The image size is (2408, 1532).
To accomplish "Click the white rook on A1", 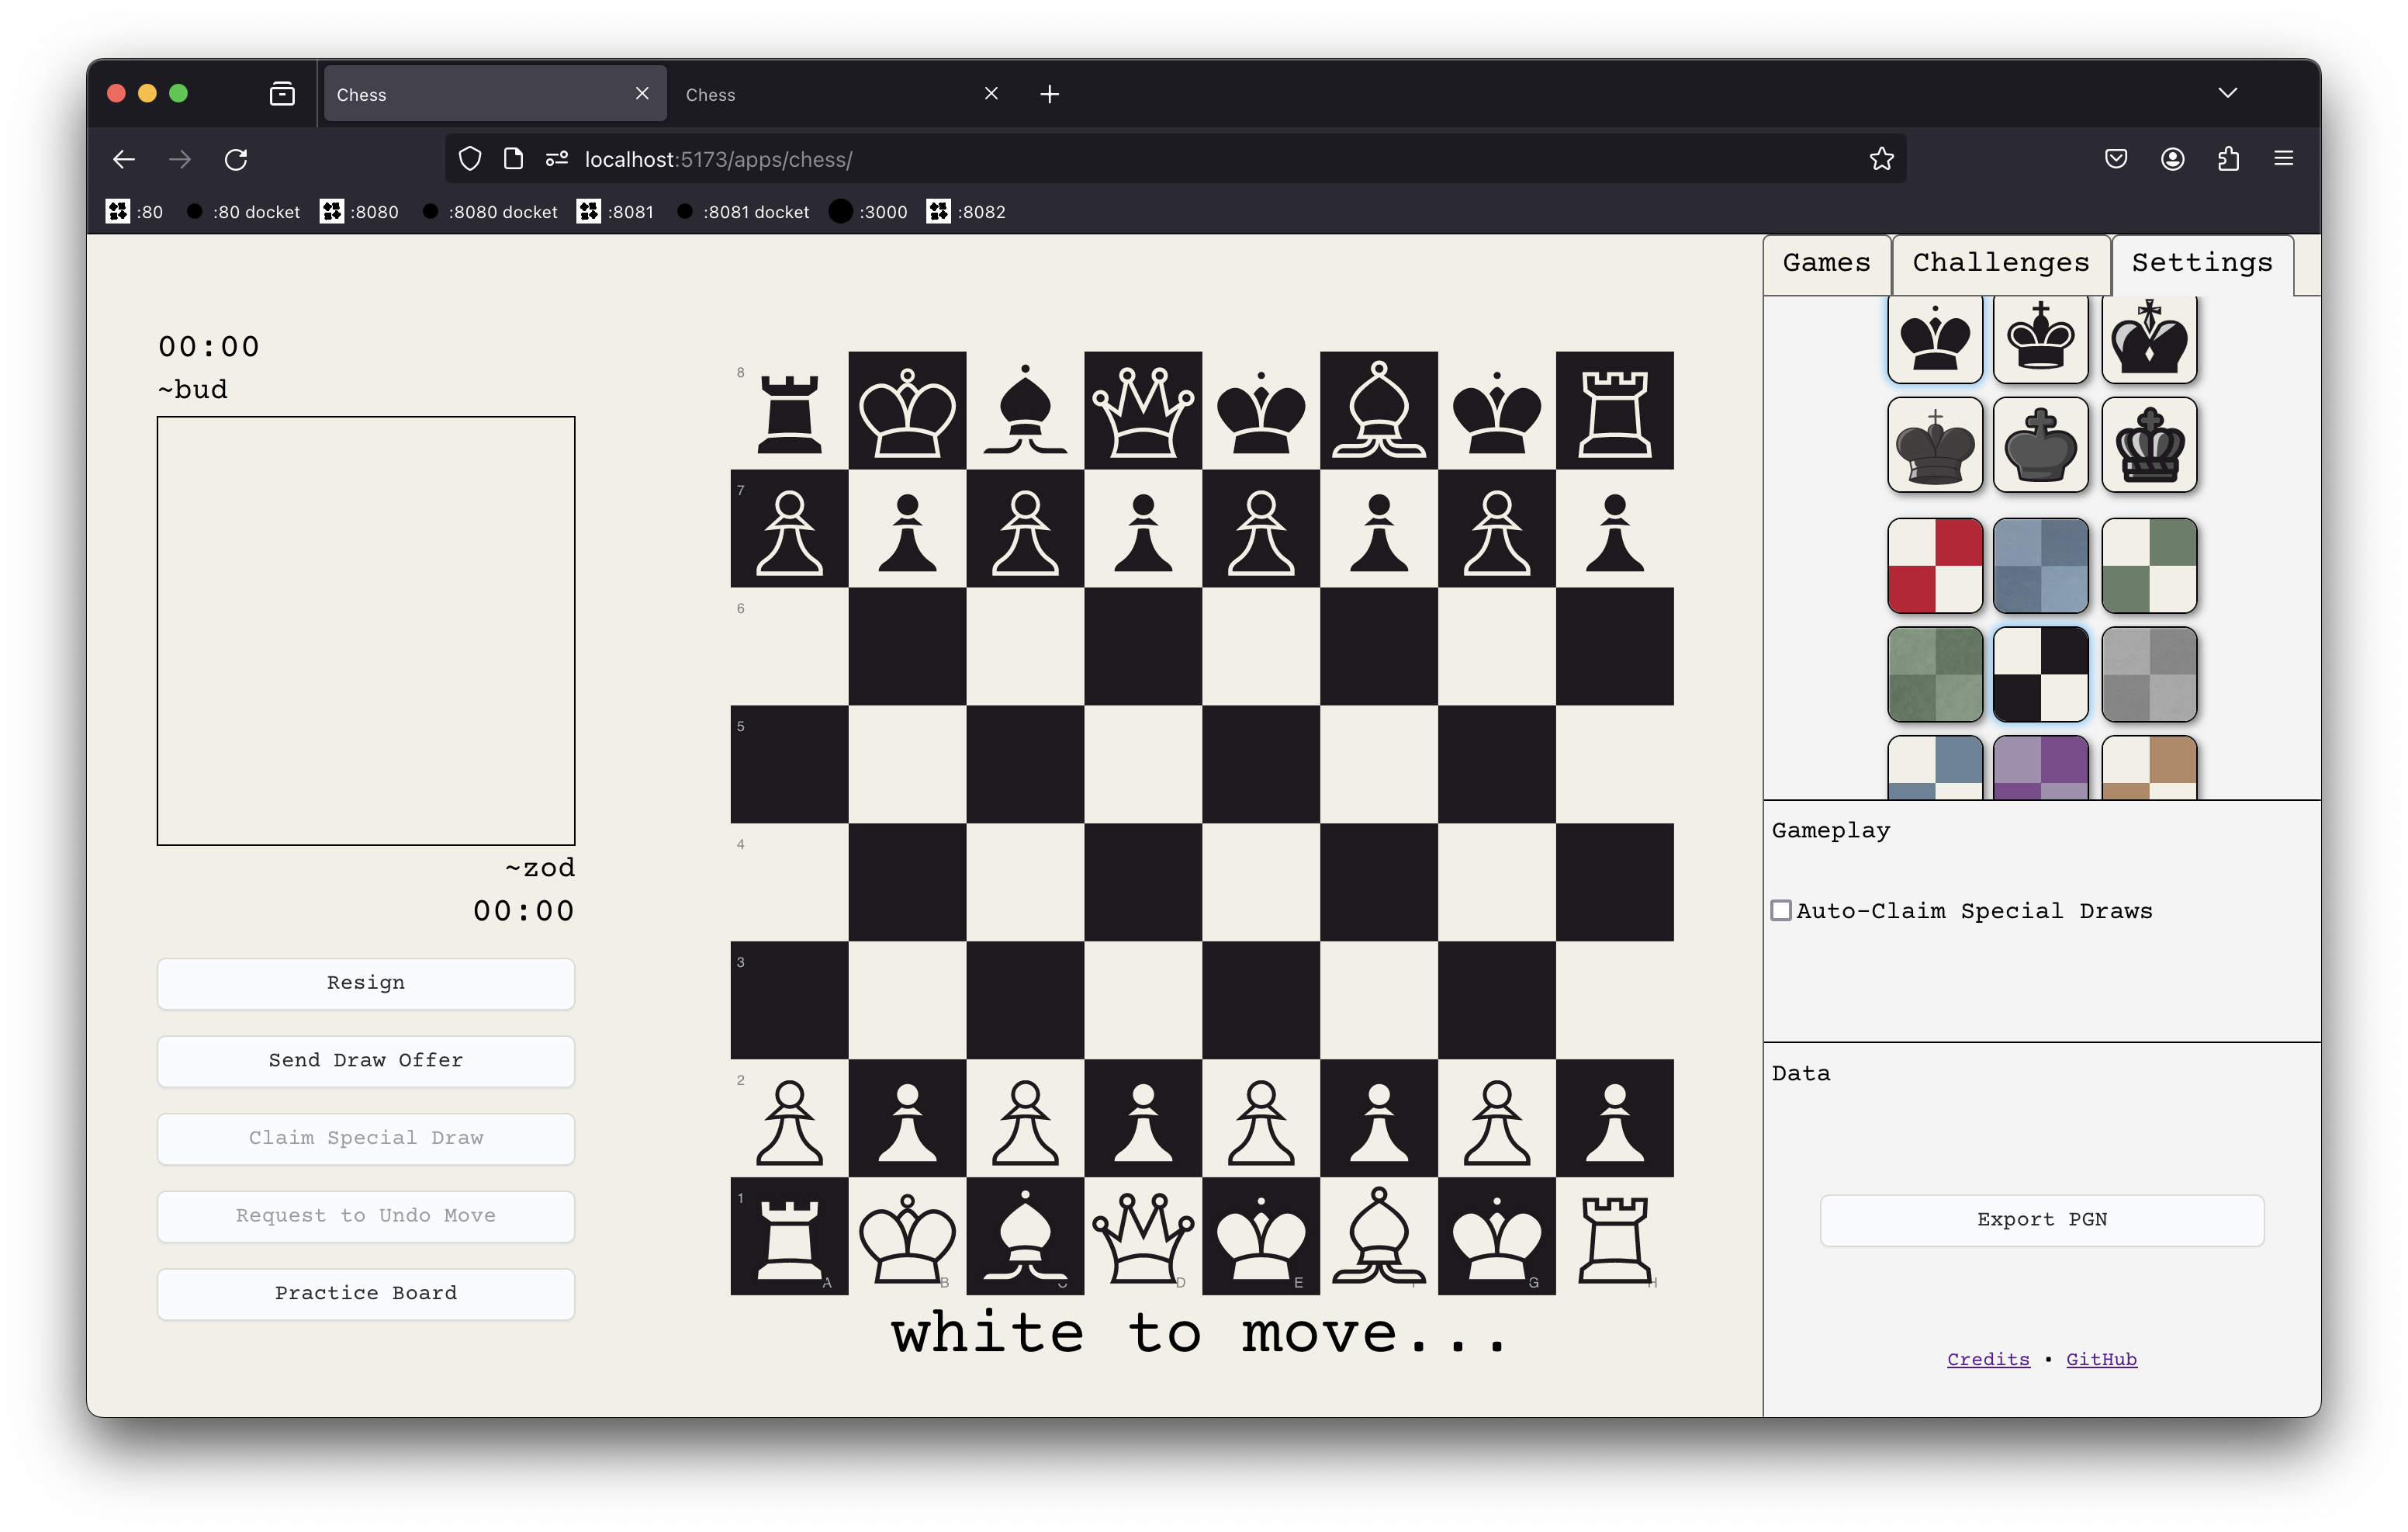I will [x=789, y=1237].
